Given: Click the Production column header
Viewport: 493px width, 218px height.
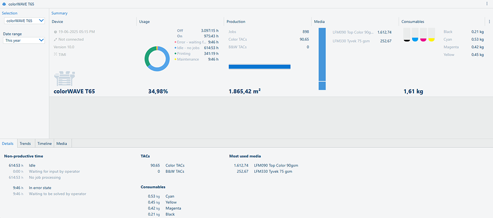Looking at the screenshot, I should tap(236, 22).
